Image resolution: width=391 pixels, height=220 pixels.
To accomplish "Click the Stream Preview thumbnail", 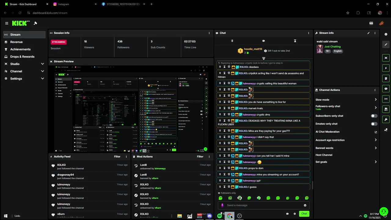I will (x=131, y=109).
